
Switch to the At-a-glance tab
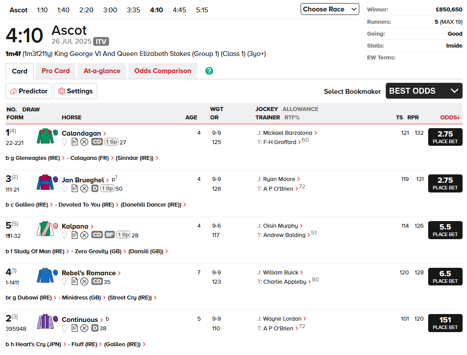click(x=102, y=71)
